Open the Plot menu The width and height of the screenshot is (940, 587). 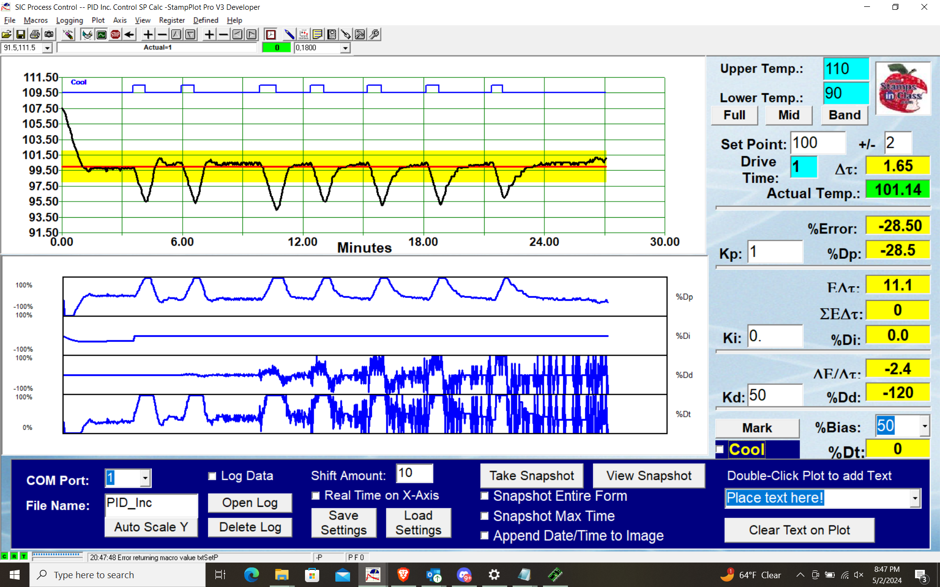98,20
